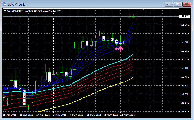
Task: Click the 149.545 price scale label
Action: [x=185, y=103]
